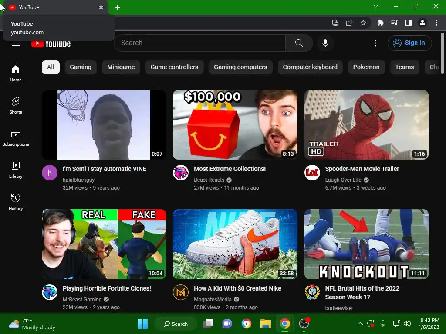Open the $100,000 Happy Meal thumbnail
Screen dimensions: 446x334
(235, 125)
